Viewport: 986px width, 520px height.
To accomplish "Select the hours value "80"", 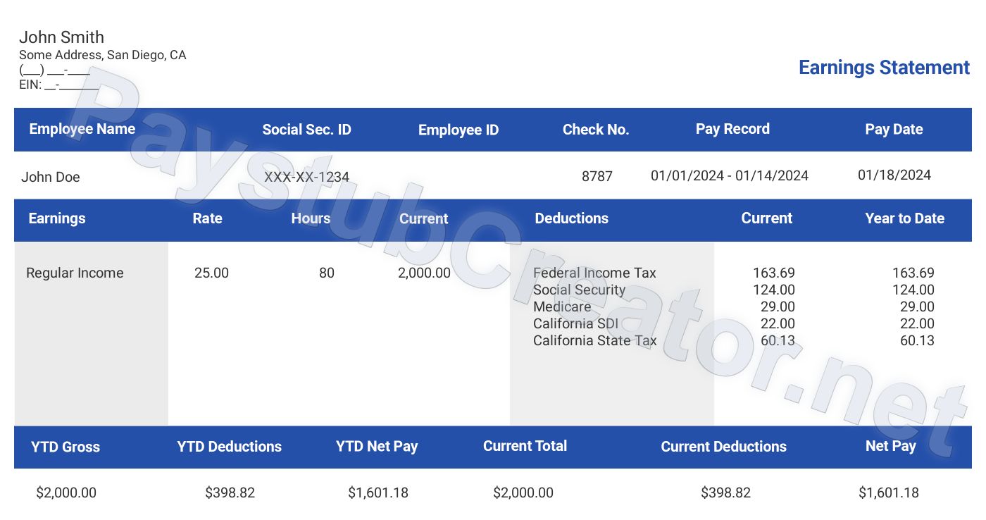I will pos(327,273).
